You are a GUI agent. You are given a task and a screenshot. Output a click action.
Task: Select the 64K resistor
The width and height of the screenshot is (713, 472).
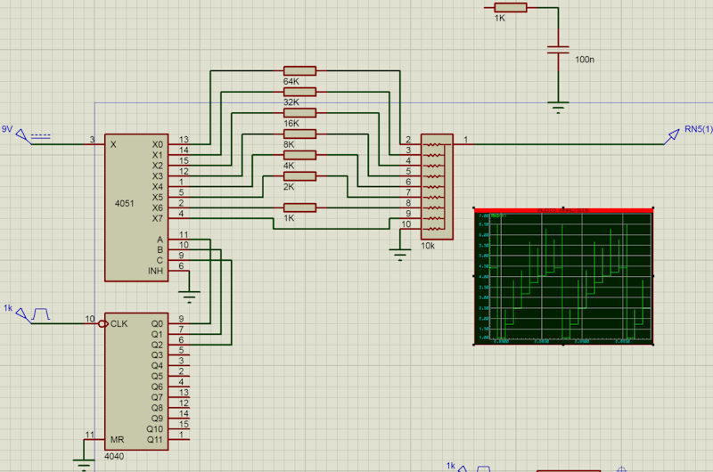[x=299, y=71]
